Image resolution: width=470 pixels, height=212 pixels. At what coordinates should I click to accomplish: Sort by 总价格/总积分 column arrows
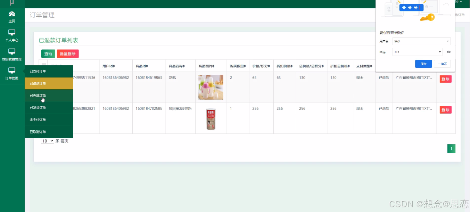[322, 66]
